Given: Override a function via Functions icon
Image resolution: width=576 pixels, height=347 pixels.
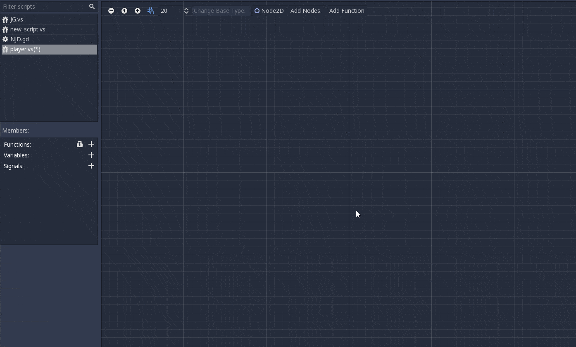Looking at the screenshot, I should (80, 144).
